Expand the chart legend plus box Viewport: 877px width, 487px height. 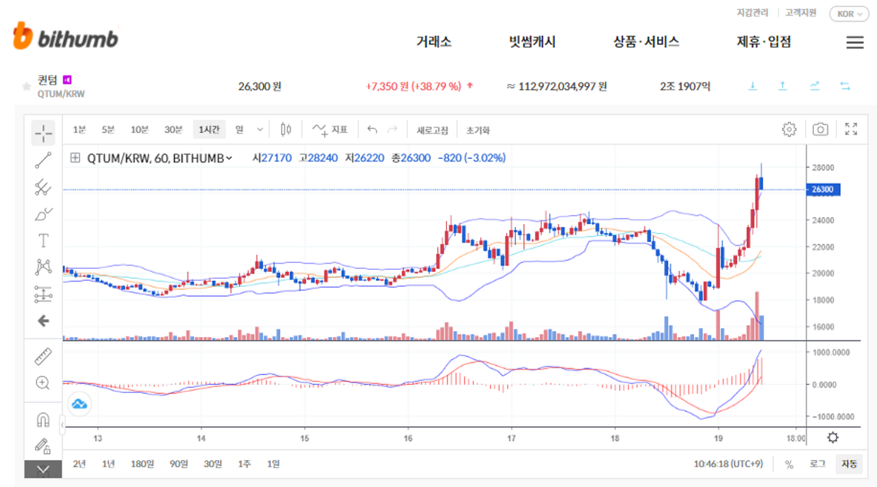pos(75,158)
